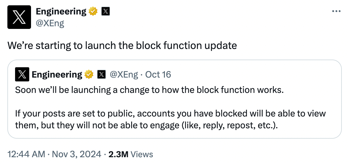Click the @XEng handle under top name
This screenshot has height=164, width=348.
coord(50,23)
